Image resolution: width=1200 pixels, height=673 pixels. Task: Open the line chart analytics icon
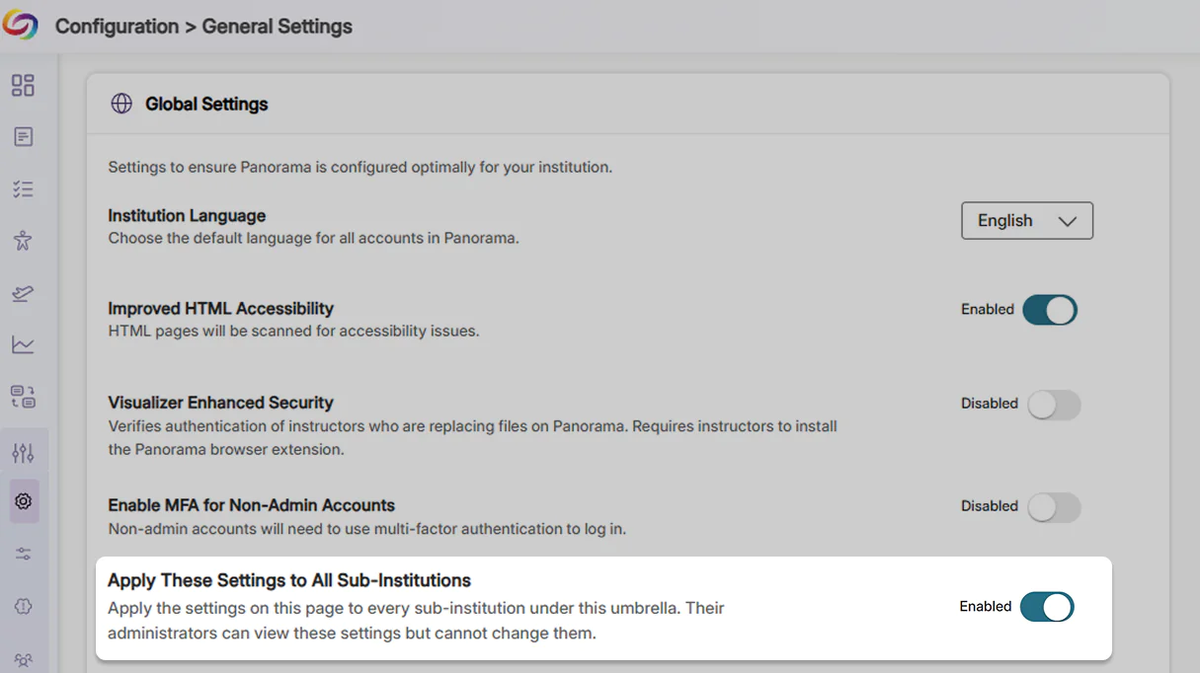click(x=23, y=344)
